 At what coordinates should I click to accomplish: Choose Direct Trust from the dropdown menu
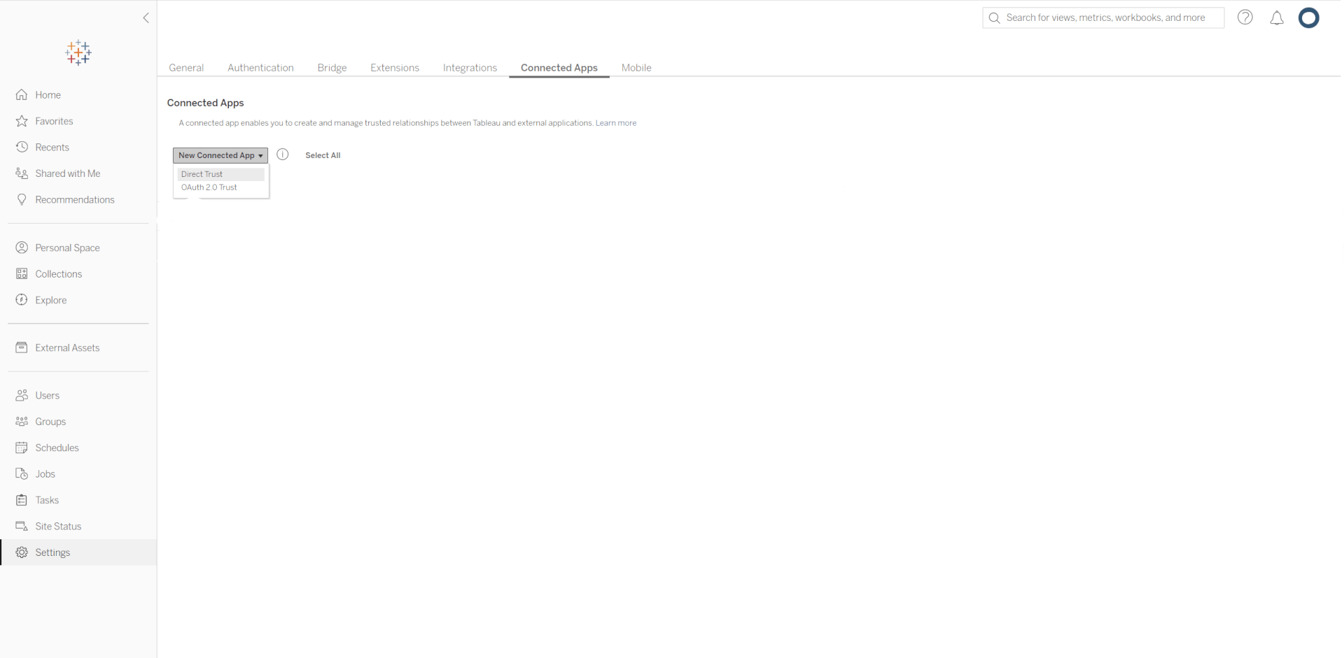click(x=202, y=174)
